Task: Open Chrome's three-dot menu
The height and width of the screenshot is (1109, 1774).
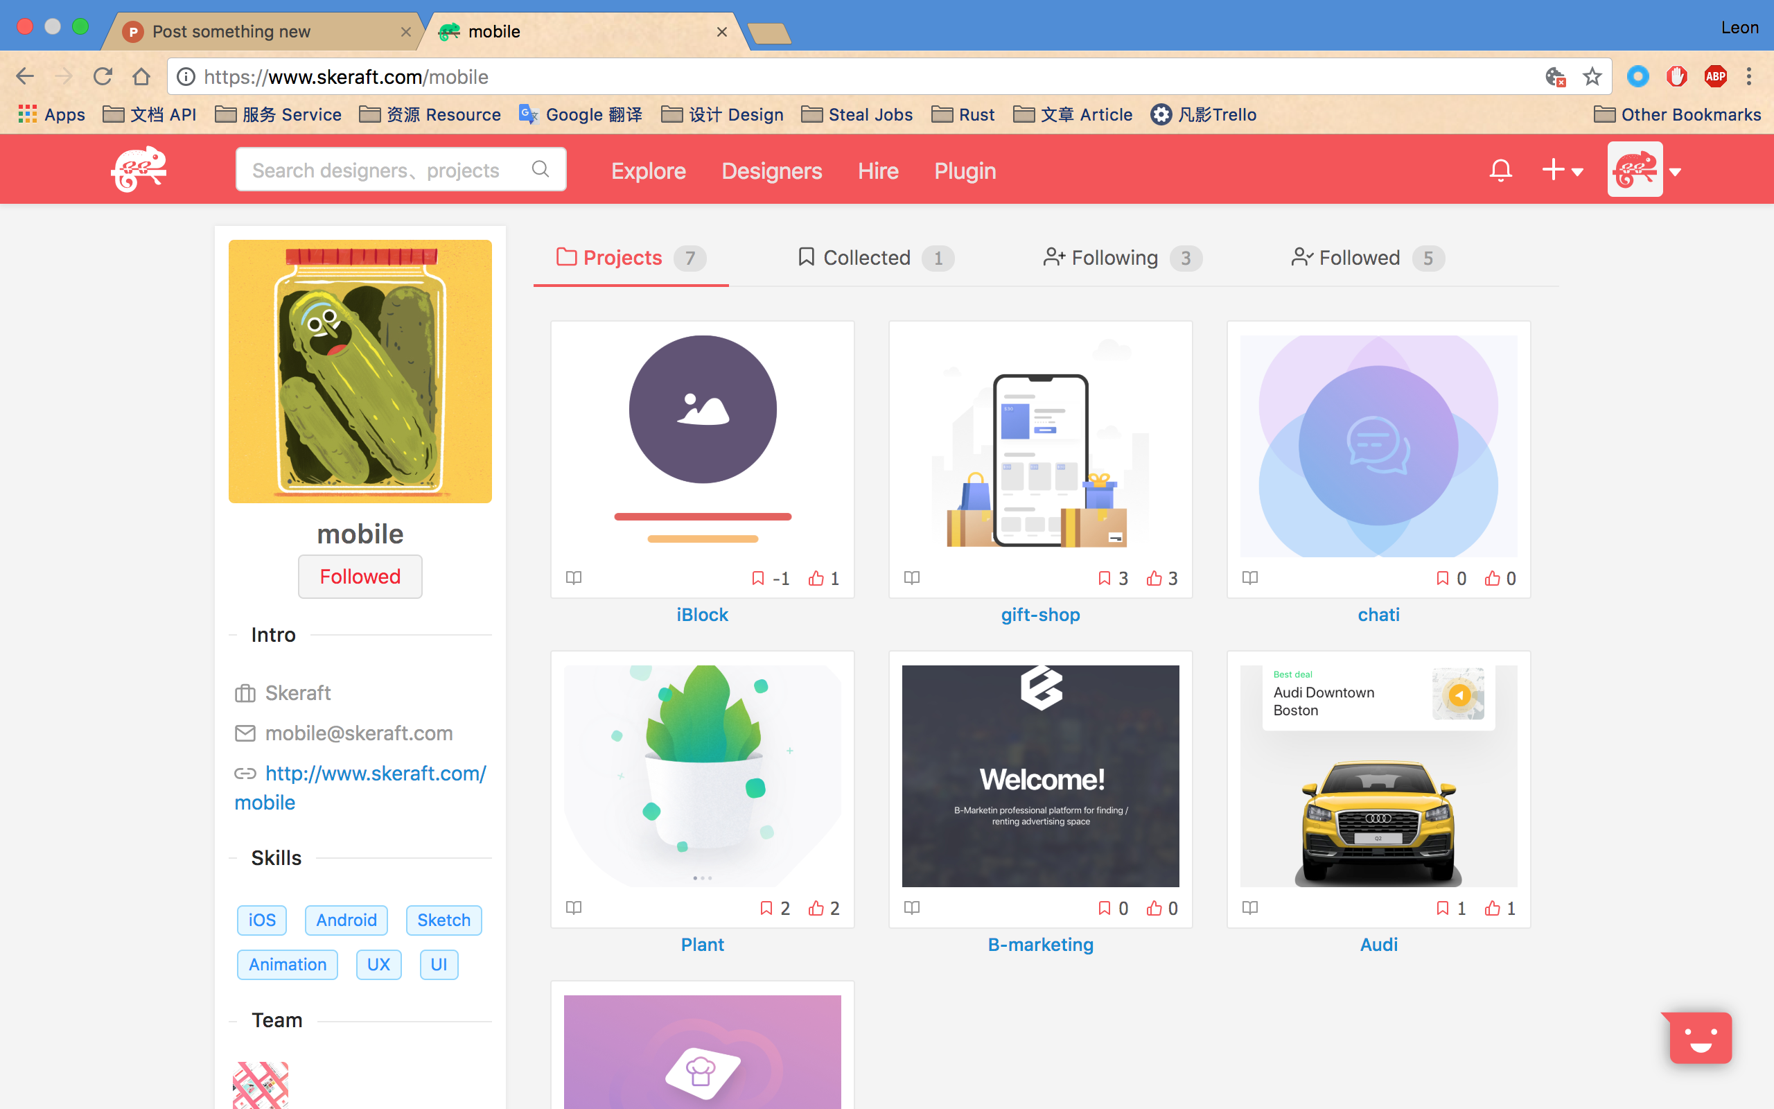Action: (1749, 76)
